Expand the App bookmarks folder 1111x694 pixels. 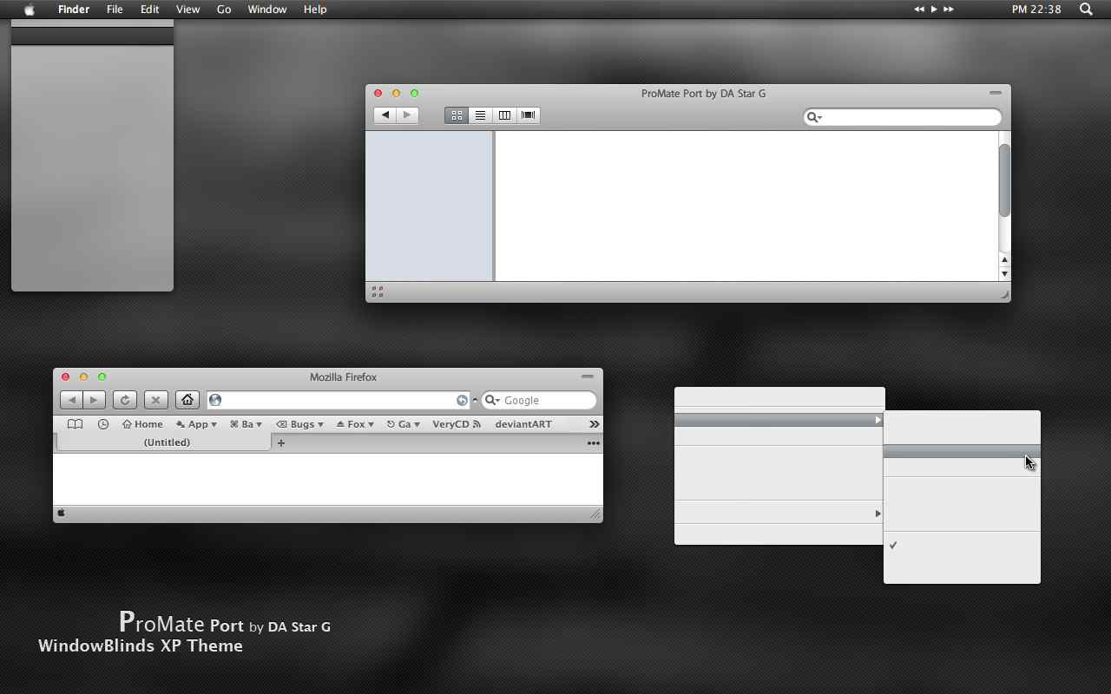[196, 424]
